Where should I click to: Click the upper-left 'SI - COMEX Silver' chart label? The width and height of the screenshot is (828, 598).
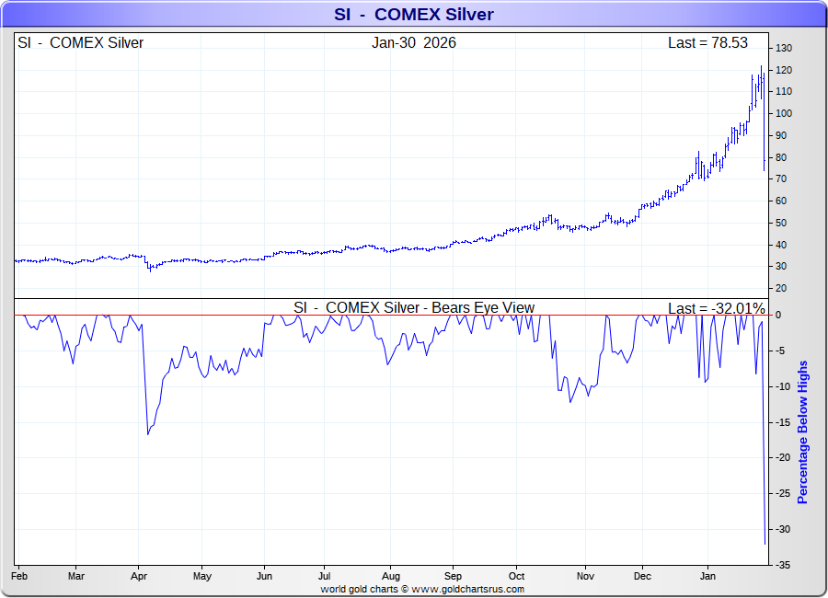80,43
